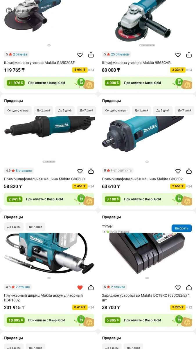Screen dimensions: 196x349
Task: Click the 'Выбрать' button for TYTAN seller
Action: point(182,228)
